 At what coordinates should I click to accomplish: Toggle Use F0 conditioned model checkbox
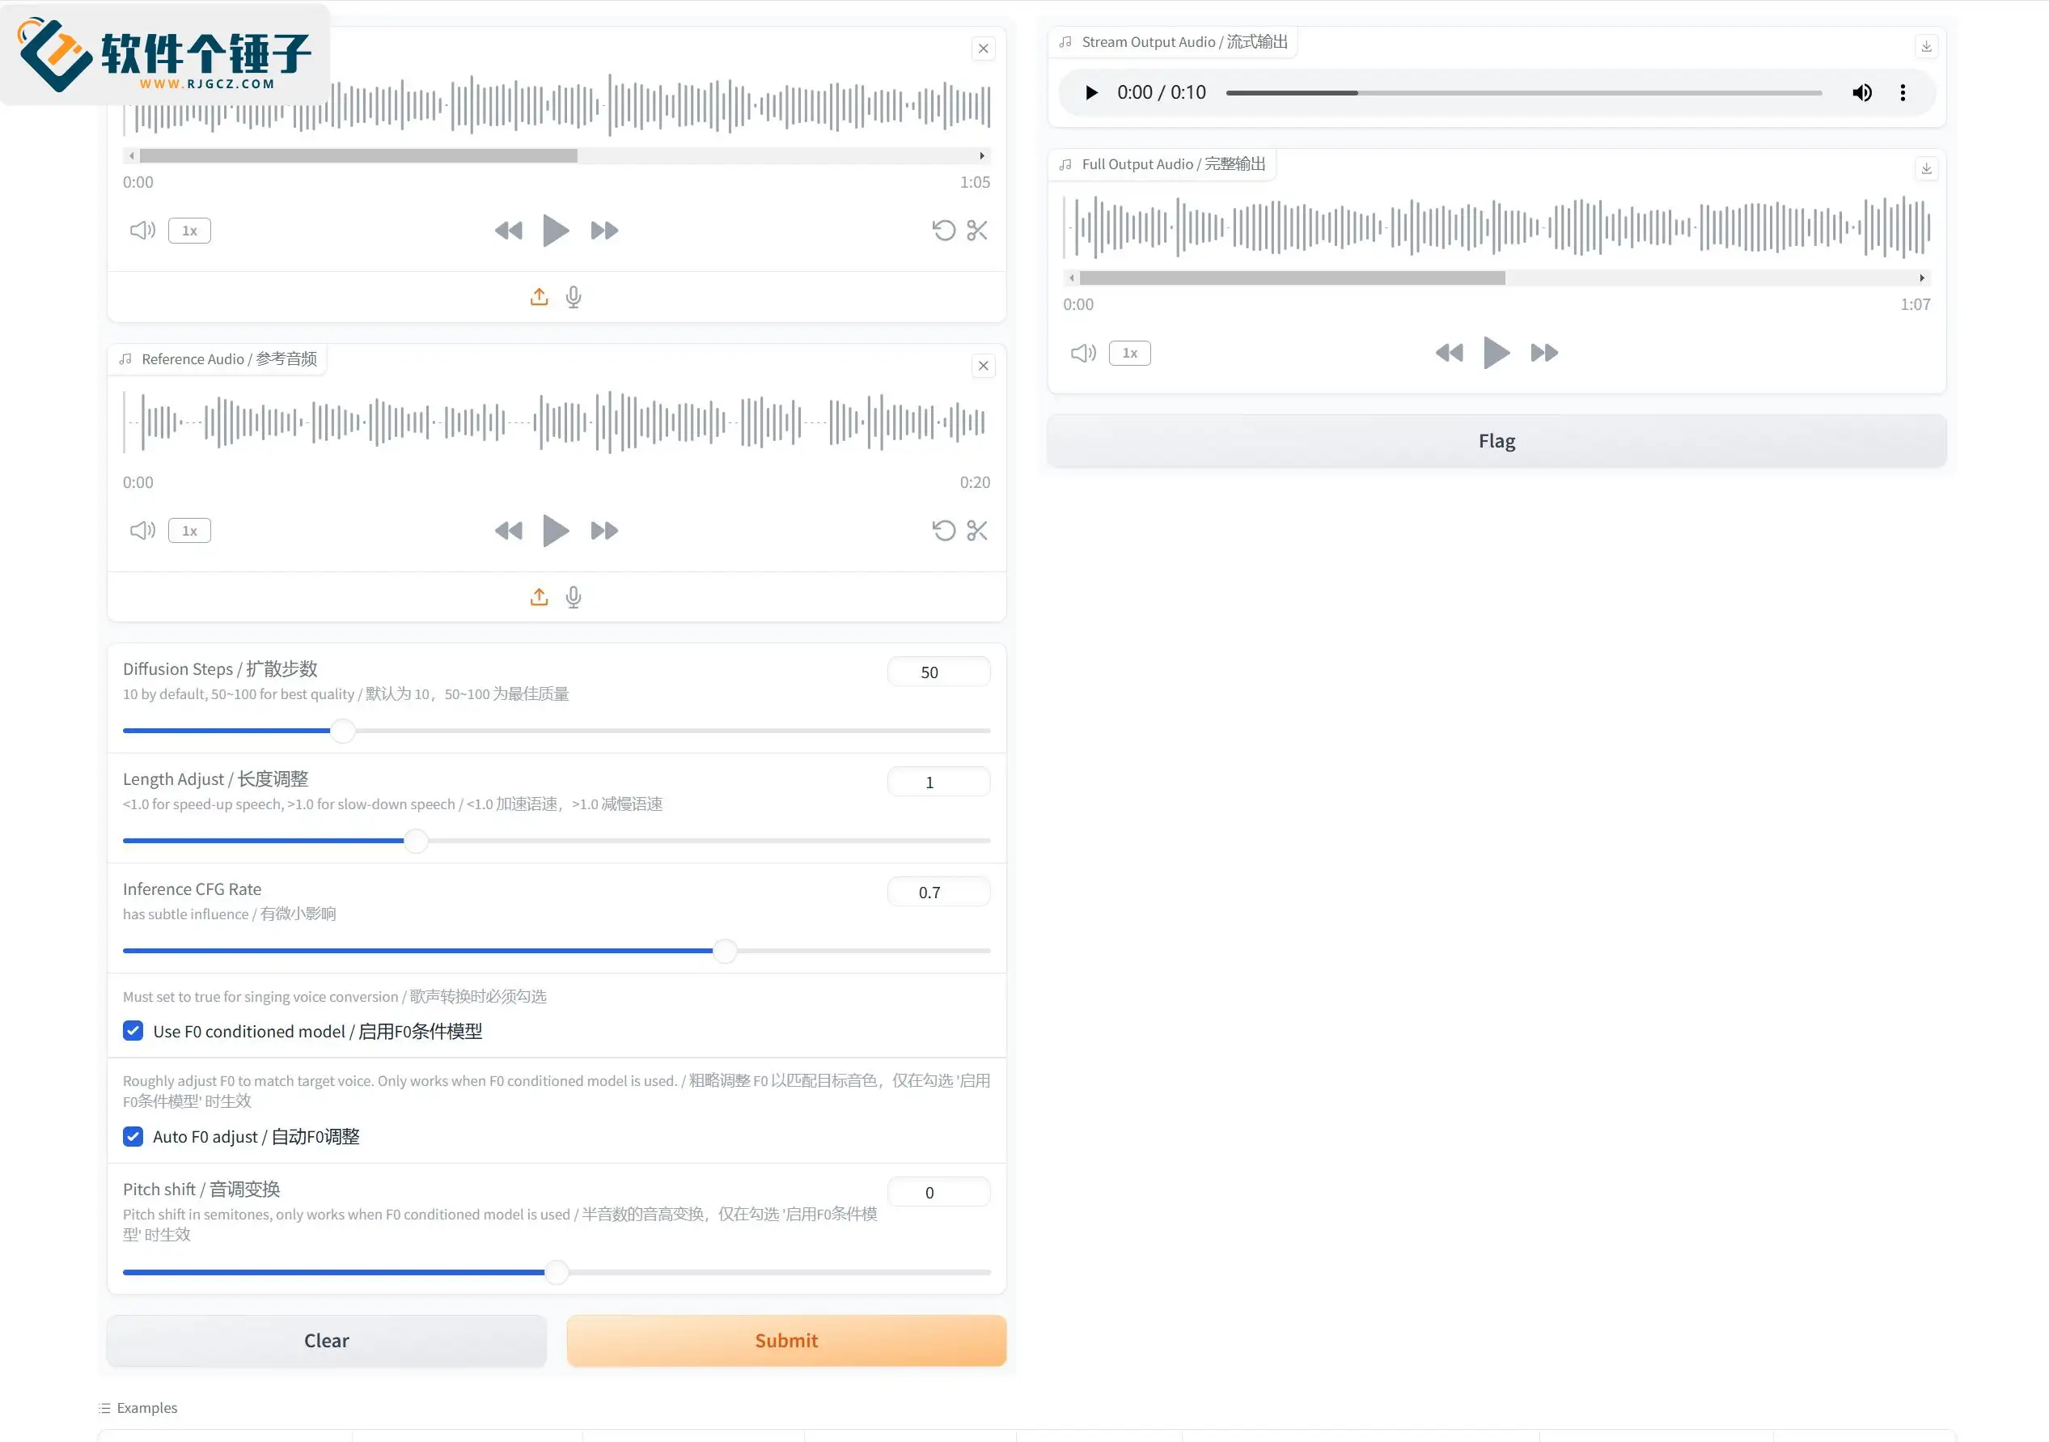click(133, 1031)
